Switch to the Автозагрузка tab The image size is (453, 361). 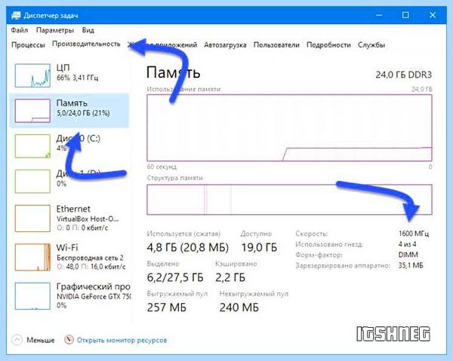click(x=225, y=44)
